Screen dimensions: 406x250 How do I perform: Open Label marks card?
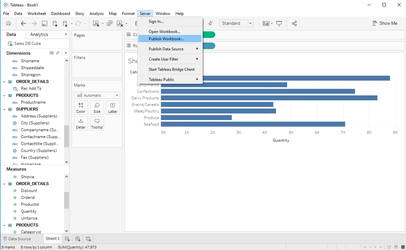tap(112, 108)
